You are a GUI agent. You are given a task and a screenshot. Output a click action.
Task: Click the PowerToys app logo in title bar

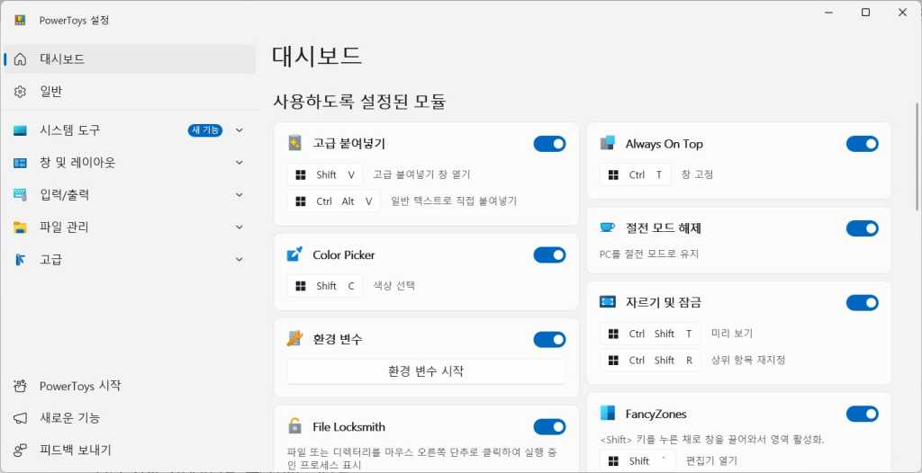(x=20, y=20)
